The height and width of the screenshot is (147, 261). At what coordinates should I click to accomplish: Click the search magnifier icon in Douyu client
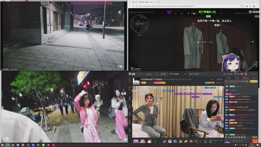click(157, 74)
